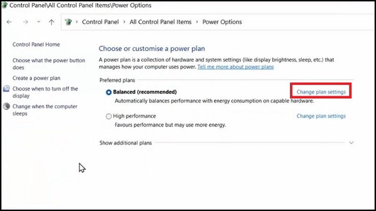Open Tell me more about power plans
Image resolution: width=376 pixels, height=211 pixels.
[x=235, y=67]
